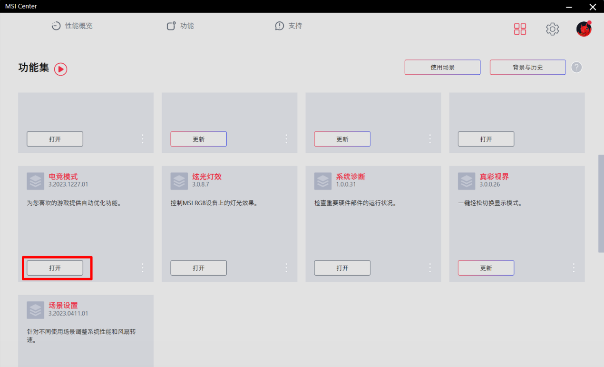Screen dimensions: 604x367
Task: Click the 系统诊断 feature icon
Action: click(x=323, y=181)
